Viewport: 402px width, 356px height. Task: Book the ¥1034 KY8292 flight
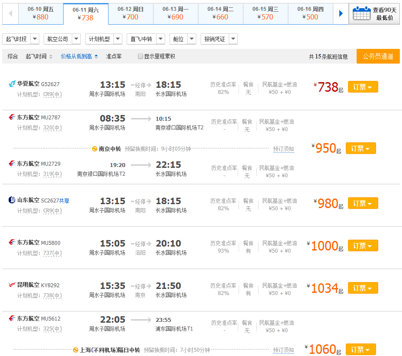coord(363,288)
